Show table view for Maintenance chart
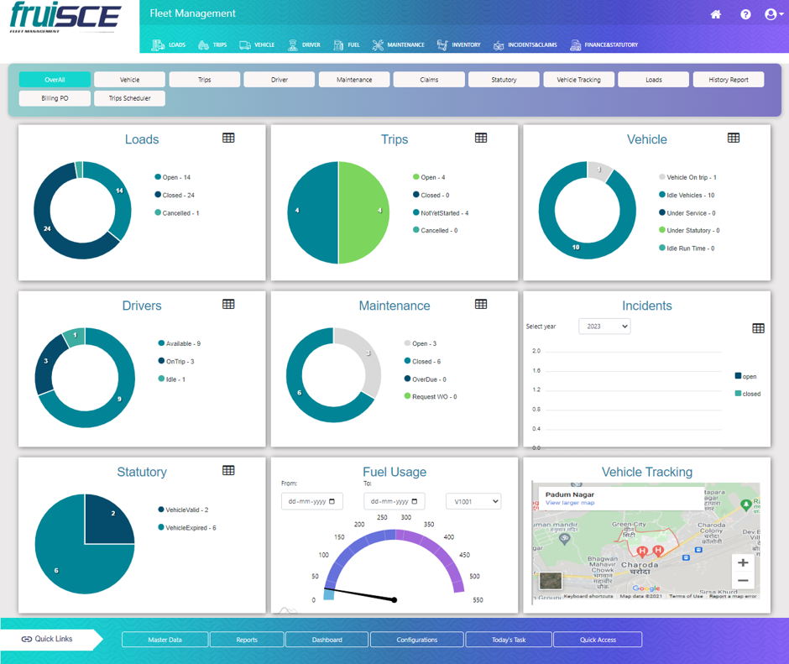This screenshot has width=789, height=664. 481,304
